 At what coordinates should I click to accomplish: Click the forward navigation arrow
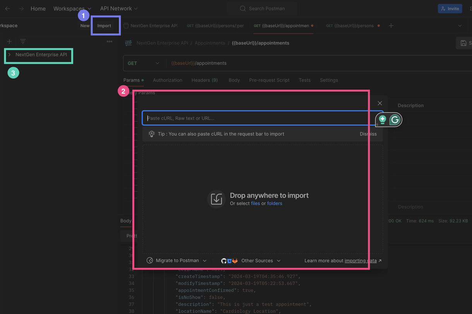click(21, 9)
